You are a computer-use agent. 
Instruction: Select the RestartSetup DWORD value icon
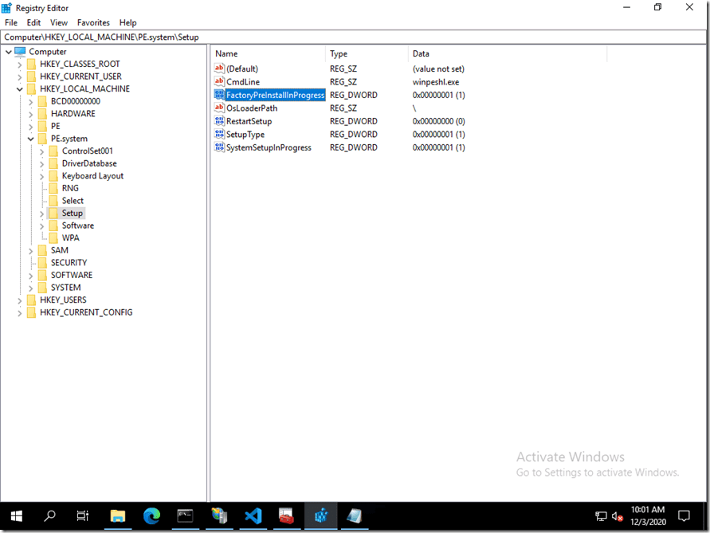pyautogui.click(x=220, y=121)
